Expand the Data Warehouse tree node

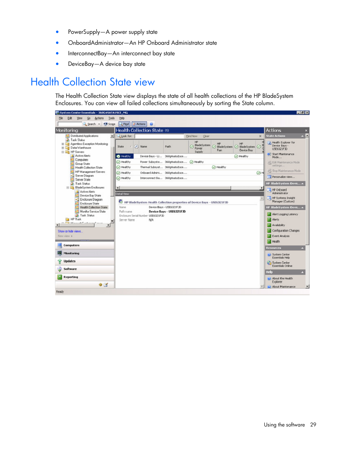[x=63, y=148]
